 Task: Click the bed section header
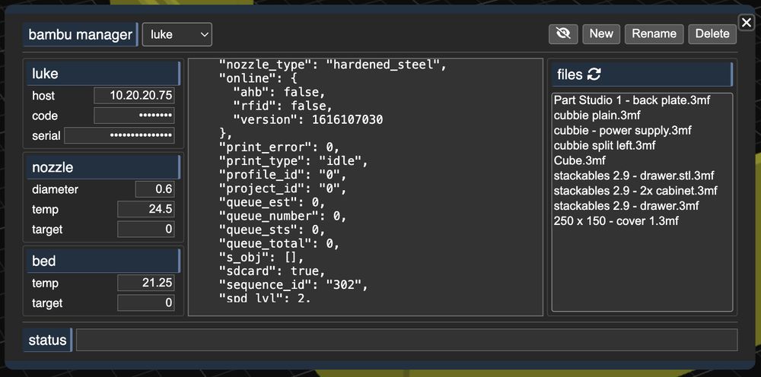[x=103, y=261]
